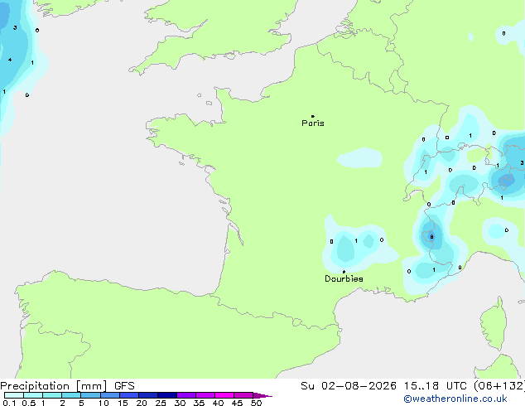Viewport: 525px width, 406px height.
Task: Click the '15..18 UTC' forecast time text
Action: pyautogui.click(x=436, y=386)
